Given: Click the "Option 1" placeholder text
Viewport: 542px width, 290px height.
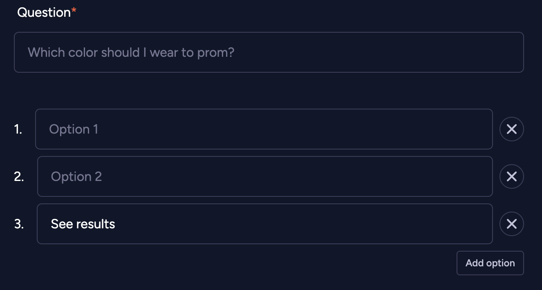Looking at the screenshot, I should tap(74, 129).
